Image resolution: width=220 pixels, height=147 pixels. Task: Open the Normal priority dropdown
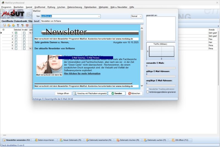140,16
